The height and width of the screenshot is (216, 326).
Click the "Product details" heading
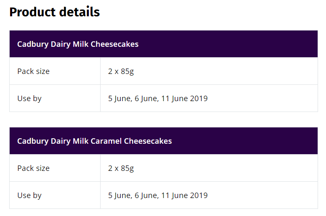pos(54,12)
